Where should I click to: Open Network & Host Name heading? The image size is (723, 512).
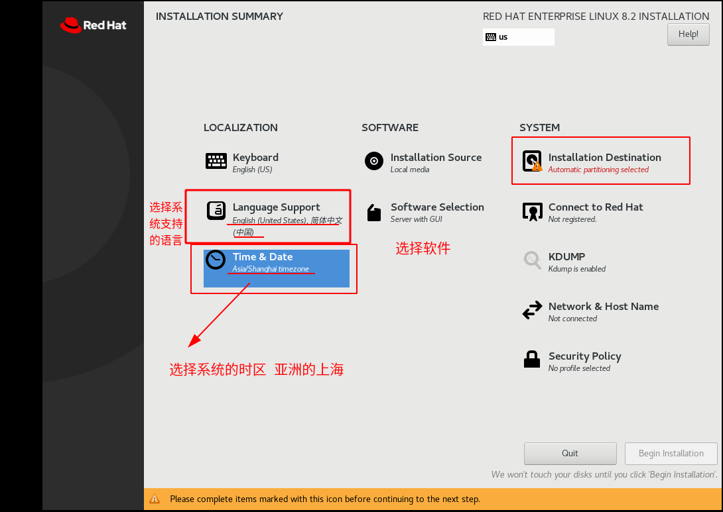coord(603,307)
